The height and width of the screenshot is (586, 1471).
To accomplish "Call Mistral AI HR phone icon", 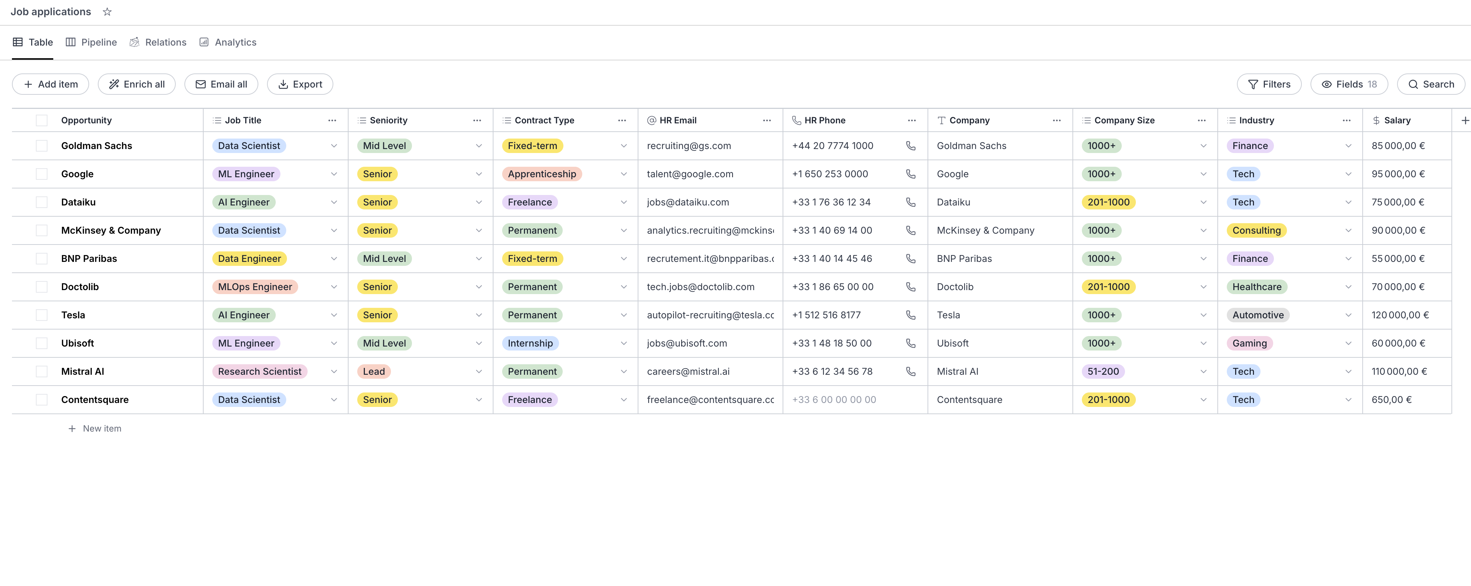I will tap(911, 371).
